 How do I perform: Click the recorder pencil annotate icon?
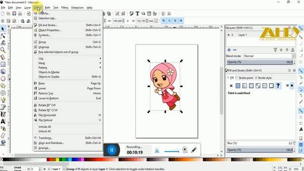tap(194, 150)
